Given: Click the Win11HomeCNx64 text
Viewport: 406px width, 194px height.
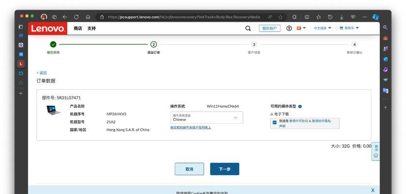Looking at the screenshot, I should coord(223,106).
